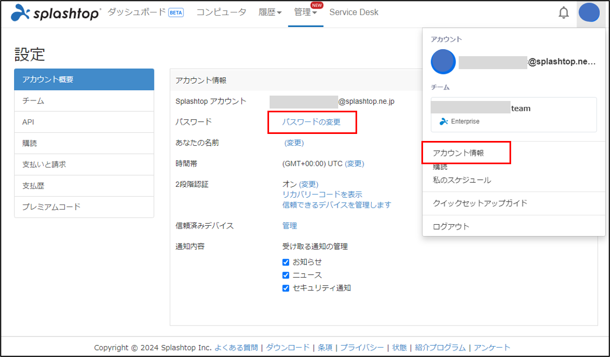Expand the 管理 dropdown menu
Screen dimensions: 610x357
[305, 12]
